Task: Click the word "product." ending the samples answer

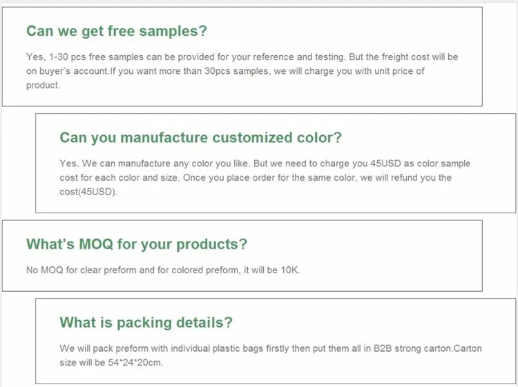Action: pos(44,86)
